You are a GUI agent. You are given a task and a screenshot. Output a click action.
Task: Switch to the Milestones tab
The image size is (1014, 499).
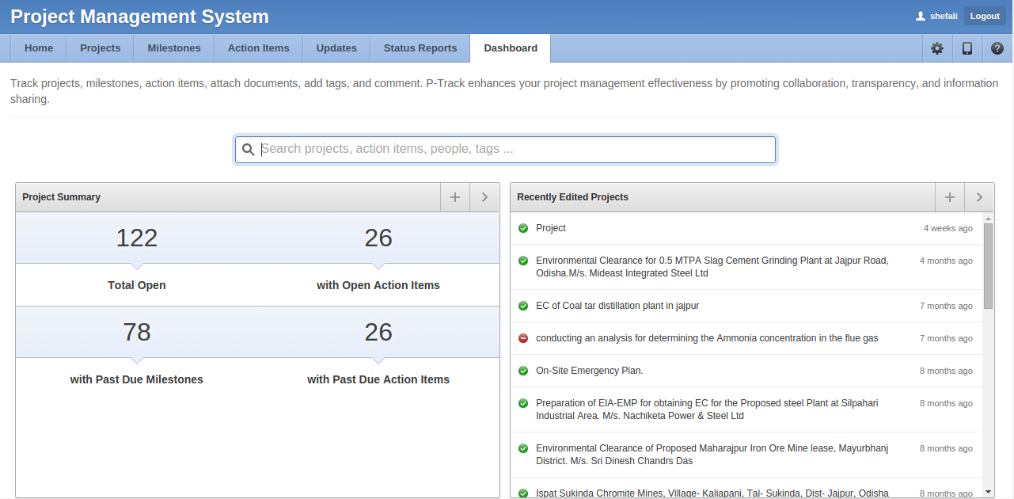tap(174, 48)
